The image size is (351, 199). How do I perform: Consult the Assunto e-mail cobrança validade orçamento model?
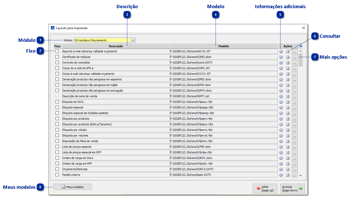[288, 52]
